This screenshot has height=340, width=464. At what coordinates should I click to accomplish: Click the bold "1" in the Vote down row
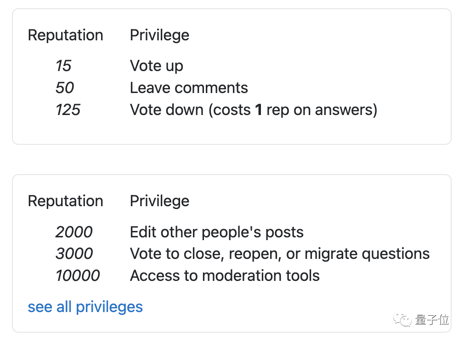(258, 110)
